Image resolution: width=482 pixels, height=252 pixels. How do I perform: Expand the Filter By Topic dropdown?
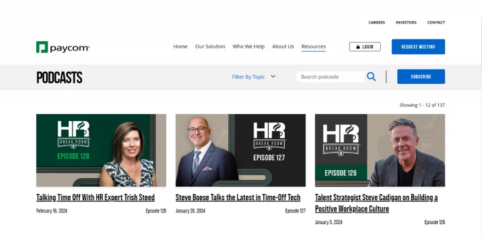pos(254,77)
